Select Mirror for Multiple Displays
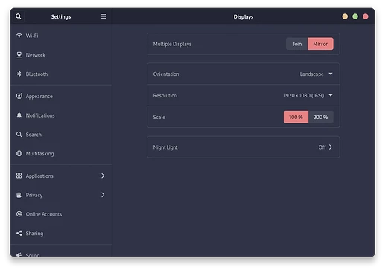 point(320,44)
